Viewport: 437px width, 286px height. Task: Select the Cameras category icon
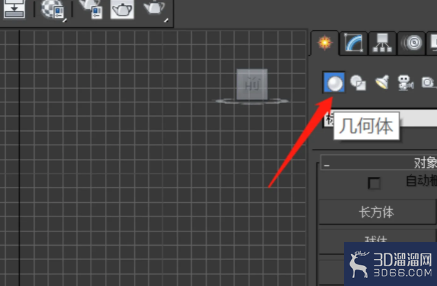click(x=405, y=83)
